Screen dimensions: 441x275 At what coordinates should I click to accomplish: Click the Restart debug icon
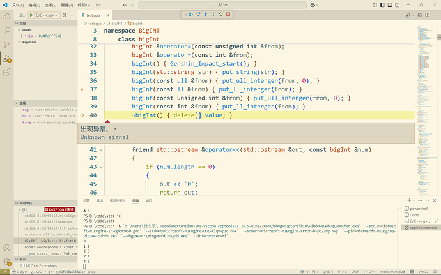coord(220,14)
